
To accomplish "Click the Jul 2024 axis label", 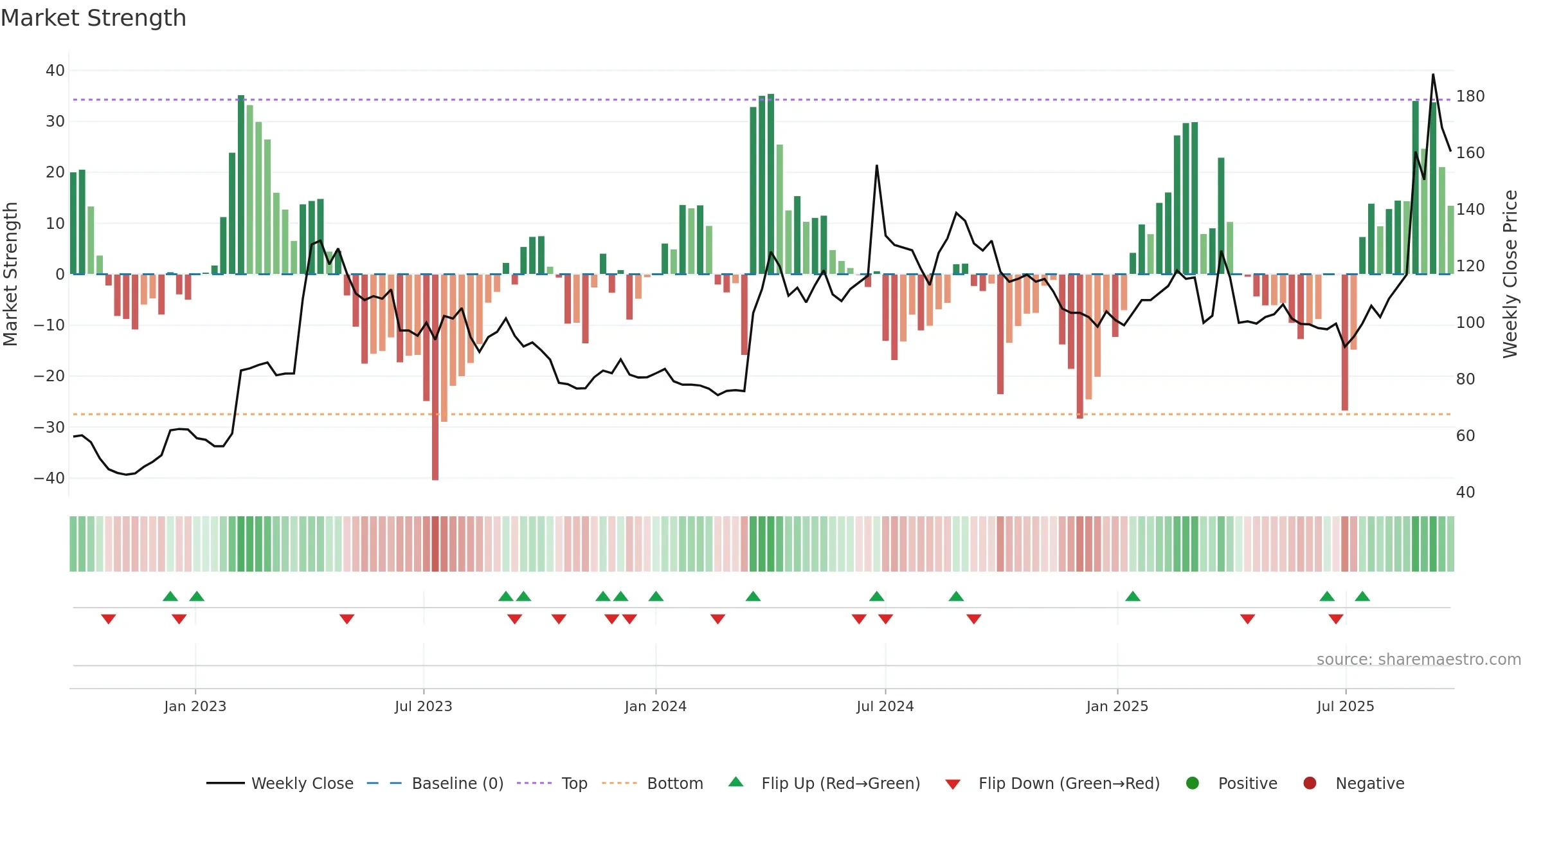I will (x=885, y=706).
